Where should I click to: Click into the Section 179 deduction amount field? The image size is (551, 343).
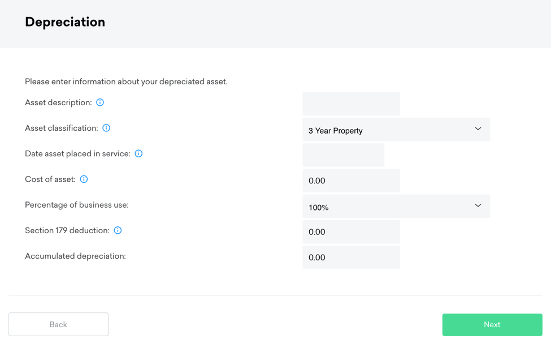click(351, 232)
